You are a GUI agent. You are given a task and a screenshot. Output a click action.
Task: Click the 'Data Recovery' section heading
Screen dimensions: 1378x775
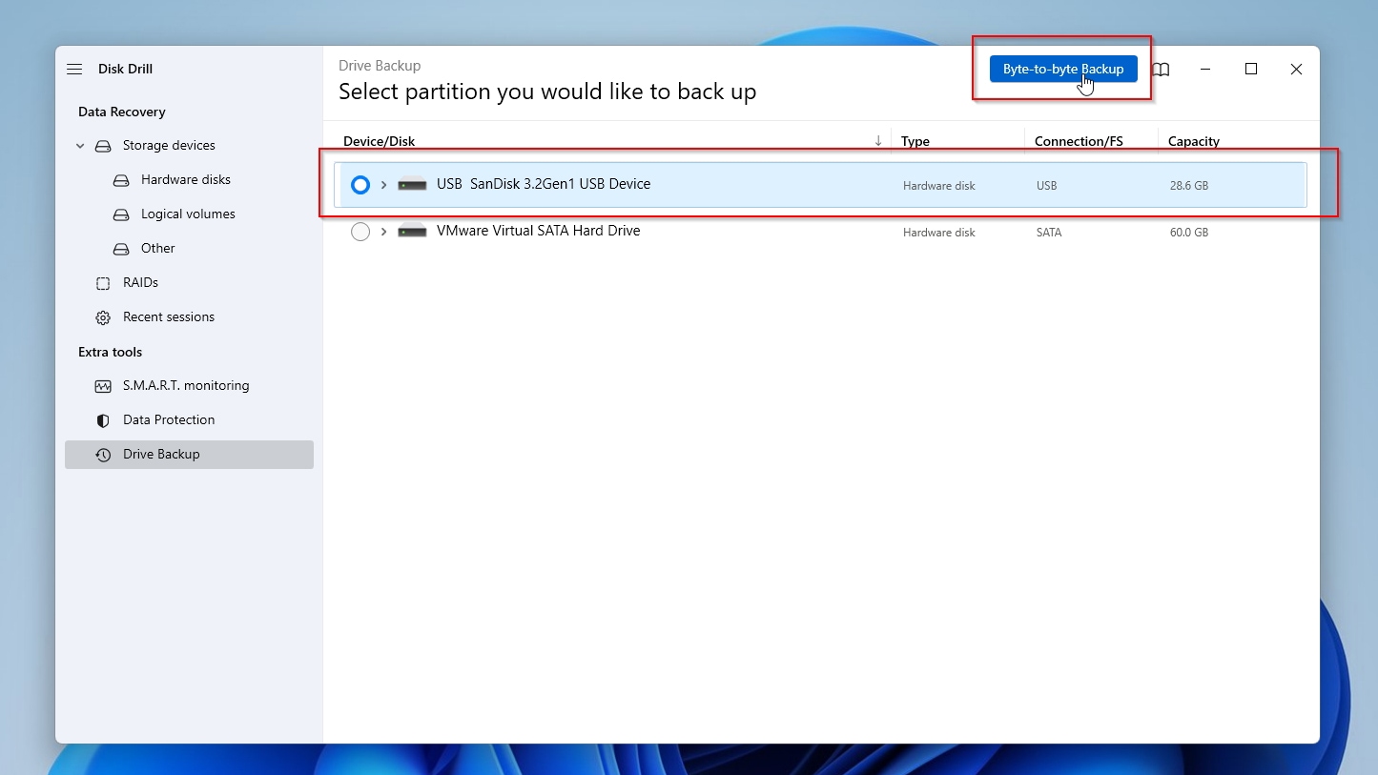[122, 112]
